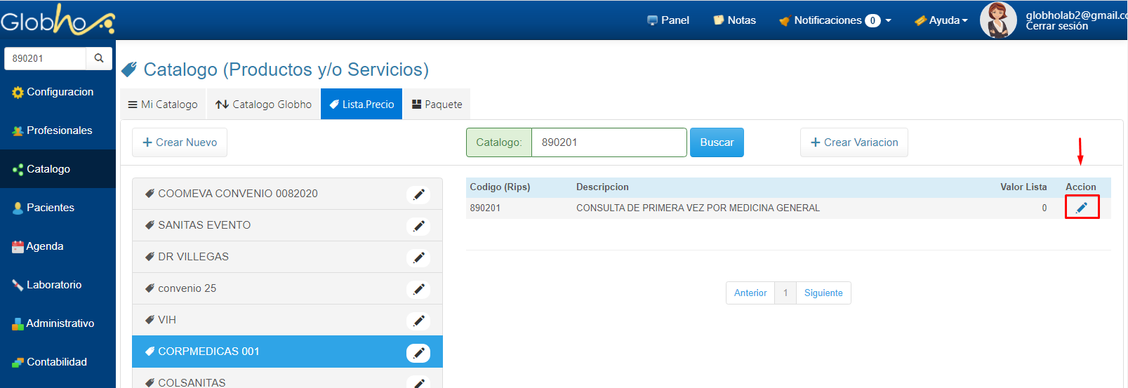Open Pacientes in the sidebar menu
This screenshot has width=1128, height=388.
point(51,208)
